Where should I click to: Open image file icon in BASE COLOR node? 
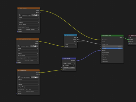coord(36,15)
